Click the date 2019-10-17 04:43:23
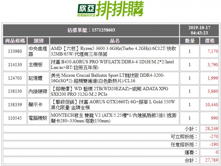Image resolution: width=221 pixels, height=166 pixels. (199, 30)
